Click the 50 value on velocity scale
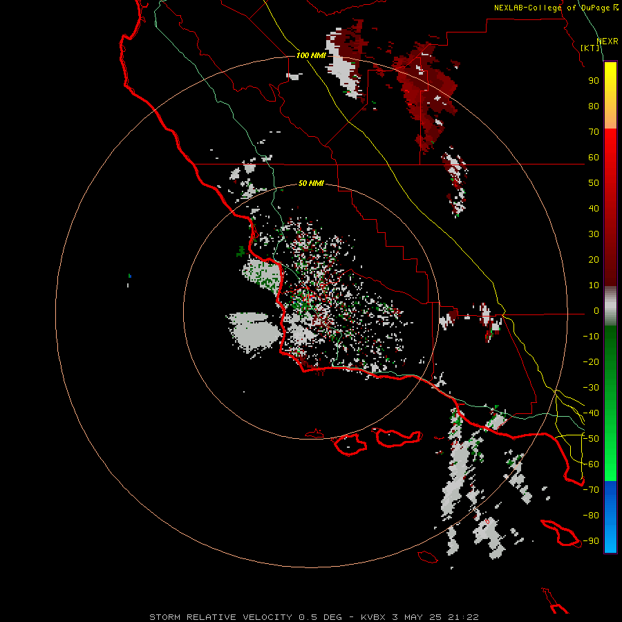The height and width of the screenshot is (622, 622). click(594, 183)
